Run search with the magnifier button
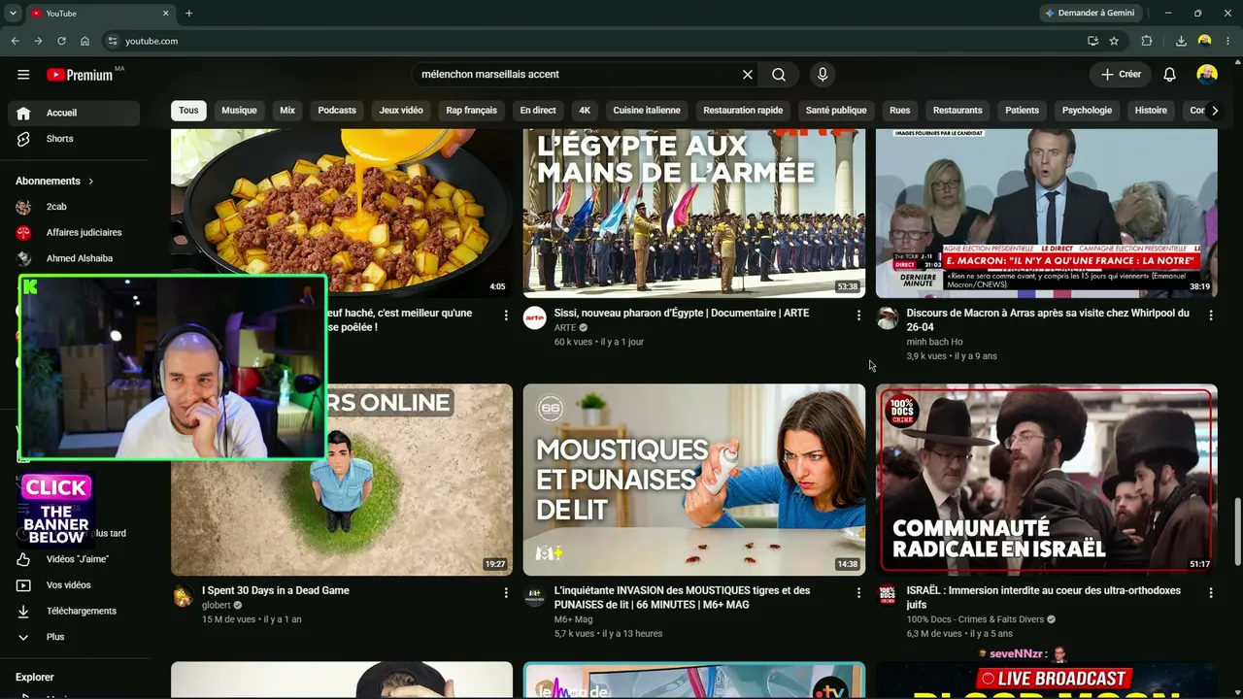The image size is (1243, 699). [779, 75]
